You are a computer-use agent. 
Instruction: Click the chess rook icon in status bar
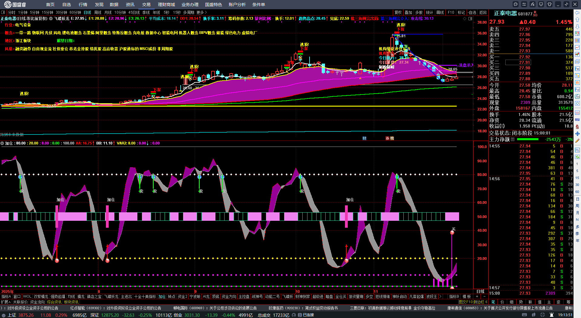coord(551,315)
